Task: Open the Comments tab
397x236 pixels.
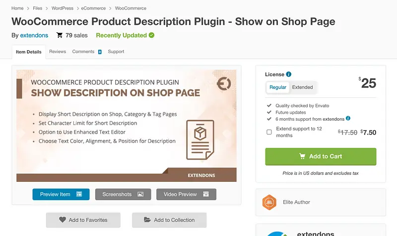Action: [83, 52]
